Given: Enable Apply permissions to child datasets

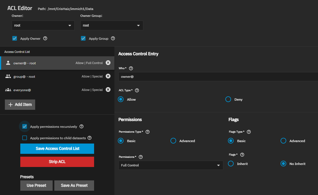Looking at the screenshot, I should point(25,138).
